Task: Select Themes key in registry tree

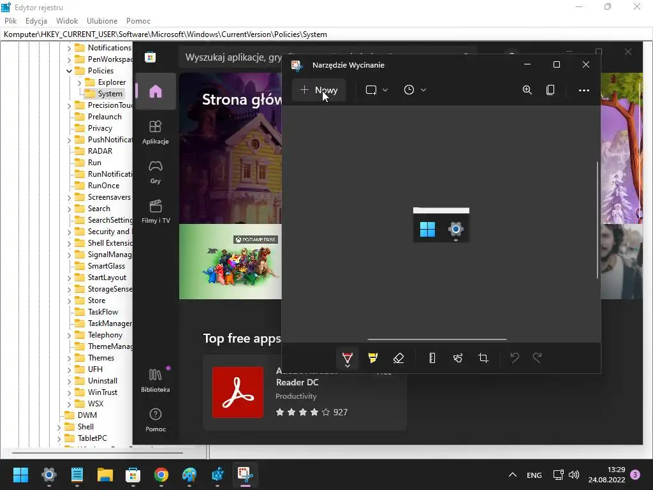Action: click(x=101, y=358)
